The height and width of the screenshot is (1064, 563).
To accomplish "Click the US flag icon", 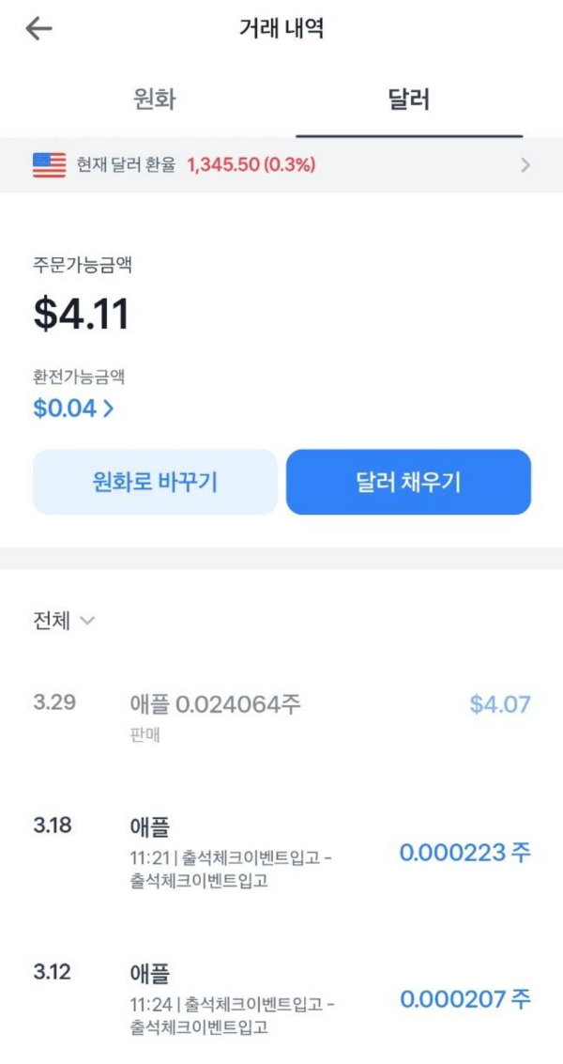I will [x=43, y=165].
